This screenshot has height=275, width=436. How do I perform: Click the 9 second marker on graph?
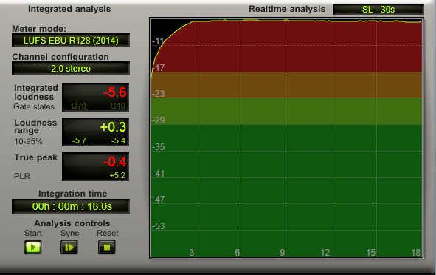pos(283,252)
